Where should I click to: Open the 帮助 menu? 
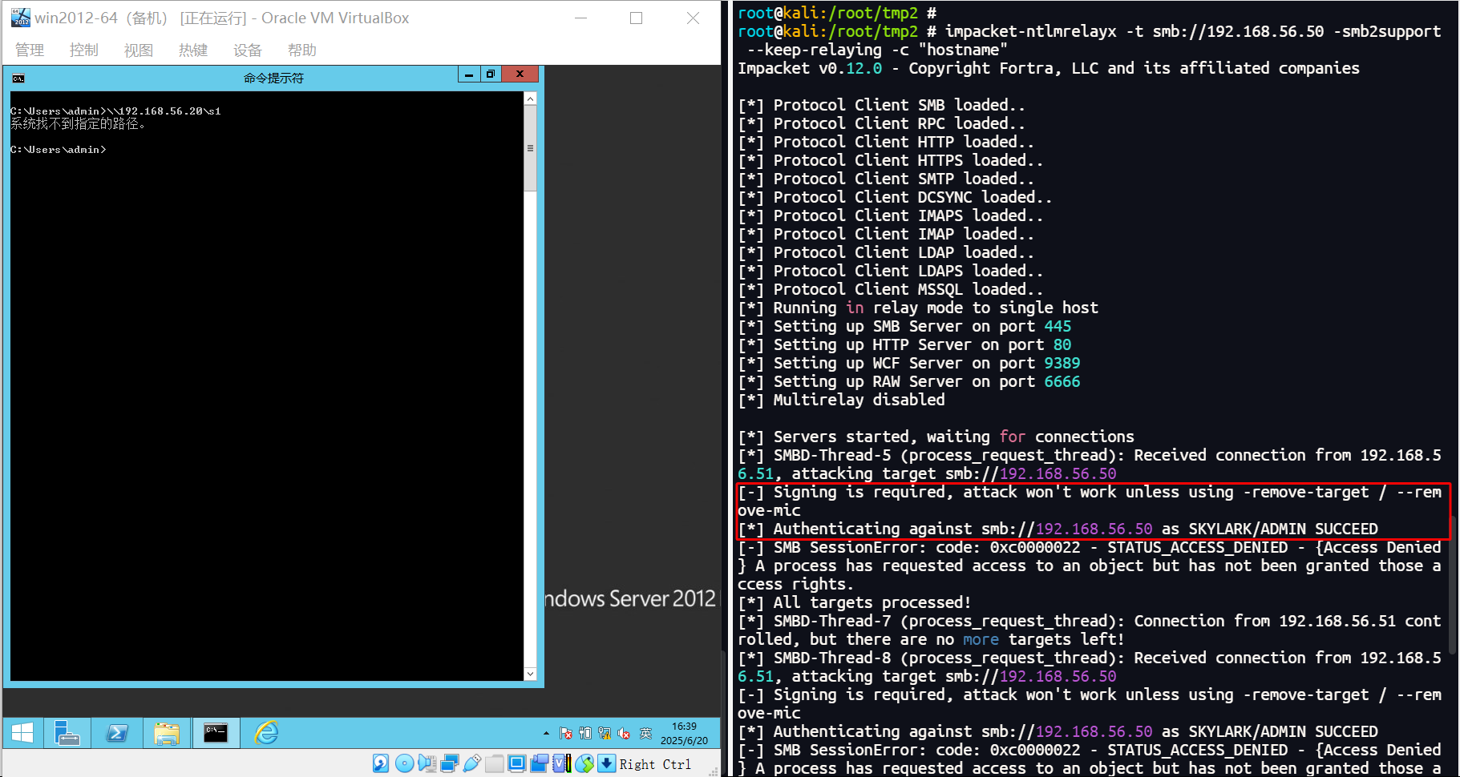[x=302, y=50]
